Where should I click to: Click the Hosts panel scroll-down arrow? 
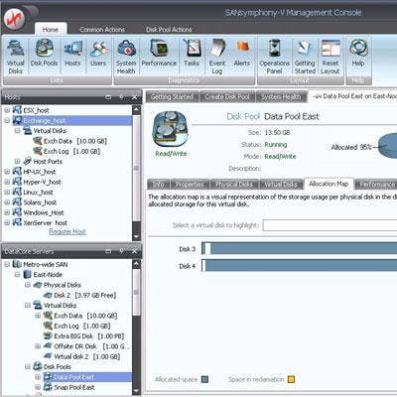(x=136, y=236)
